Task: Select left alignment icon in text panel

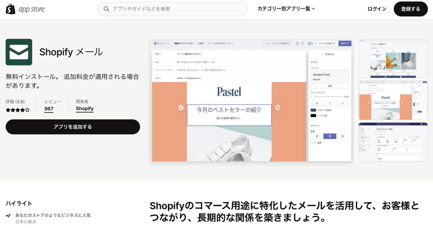Action: (317, 136)
